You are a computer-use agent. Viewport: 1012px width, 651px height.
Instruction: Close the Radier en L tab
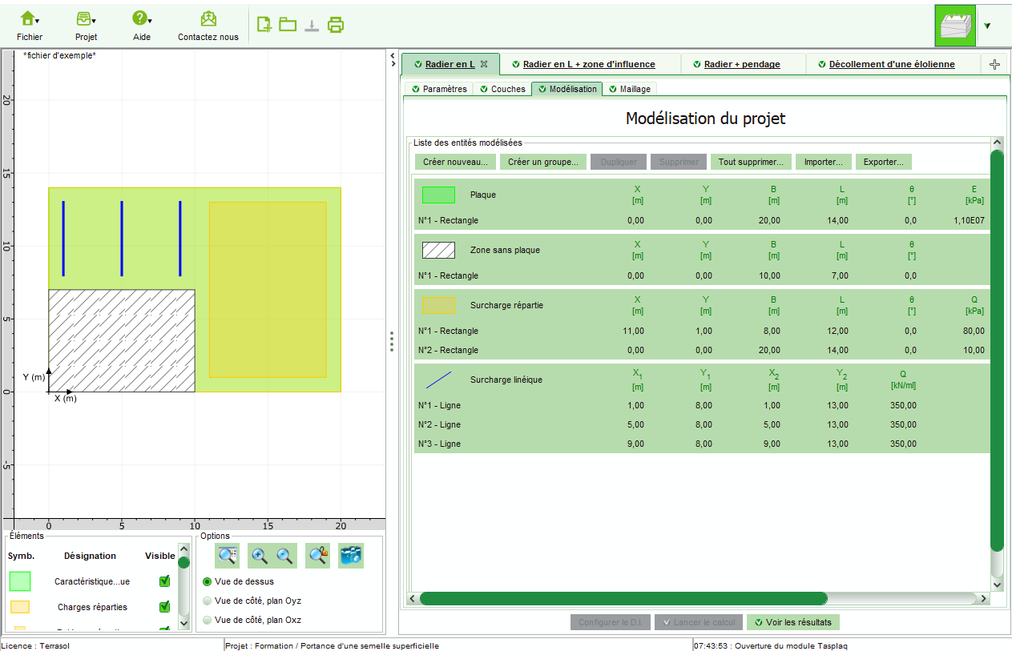484,64
